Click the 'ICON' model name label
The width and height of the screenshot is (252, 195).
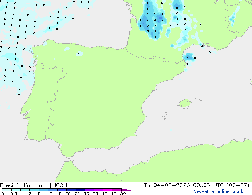click(61, 185)
